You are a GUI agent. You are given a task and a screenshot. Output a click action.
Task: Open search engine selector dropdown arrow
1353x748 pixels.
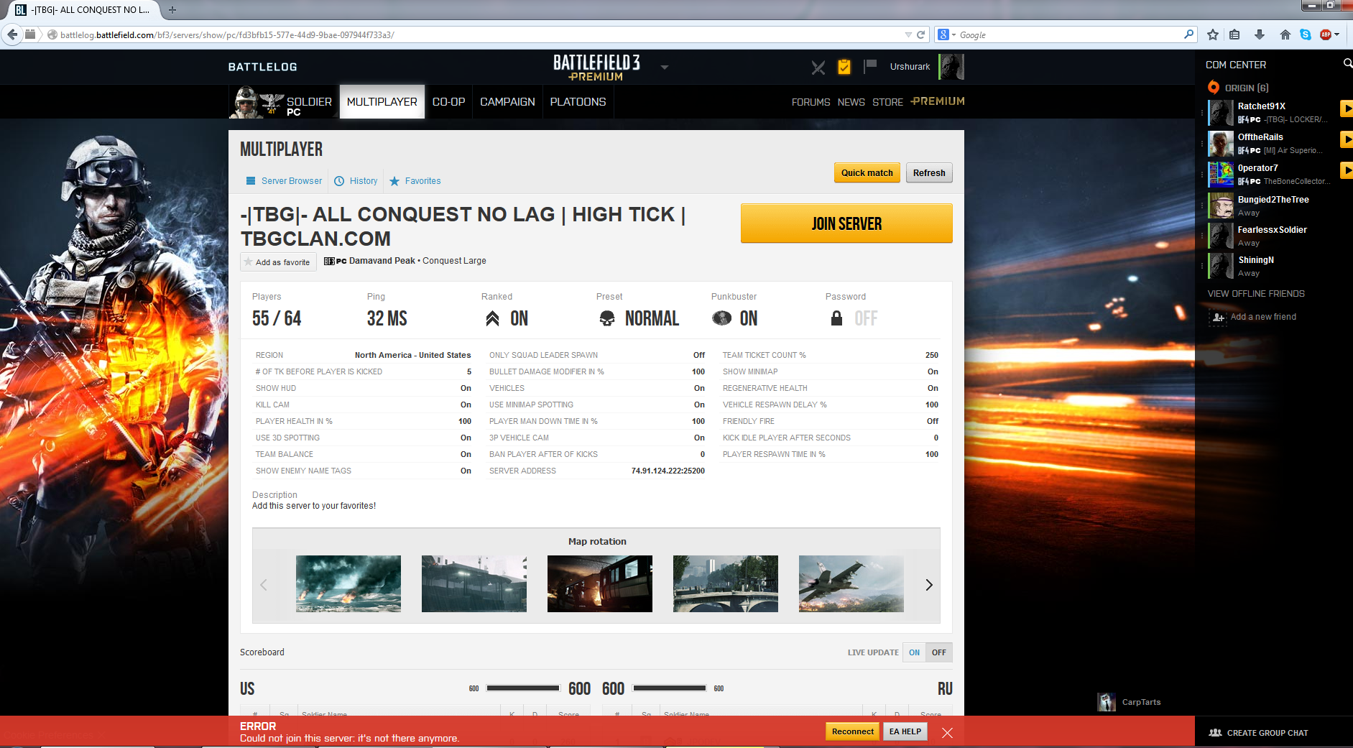tap(953, 34)
